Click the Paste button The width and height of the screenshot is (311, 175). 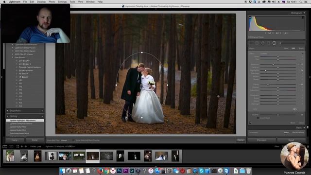click(x=35, y=140)
